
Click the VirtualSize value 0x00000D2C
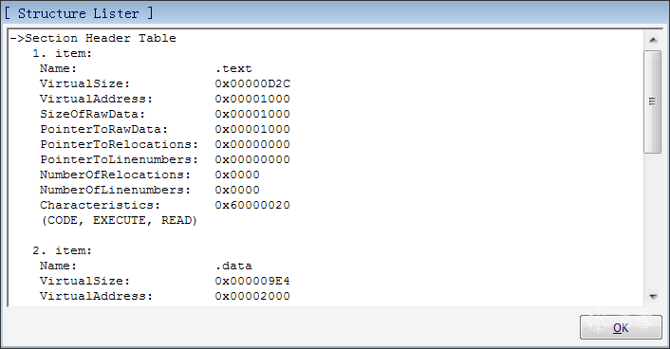252,83
